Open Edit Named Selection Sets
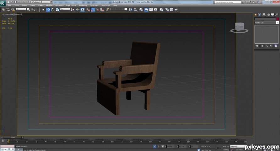Image resolution: width=280 pixels, height=151 pixels. click(x=107, y=10)
